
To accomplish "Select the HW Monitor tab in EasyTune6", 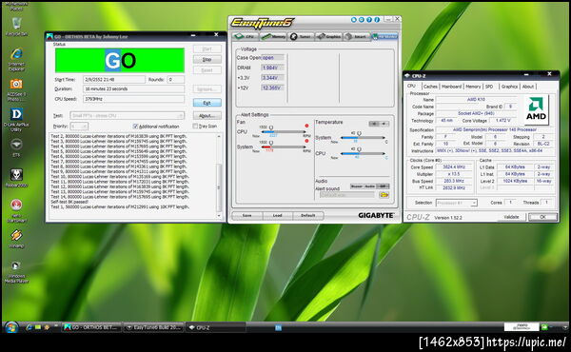I will coord(384,36).
